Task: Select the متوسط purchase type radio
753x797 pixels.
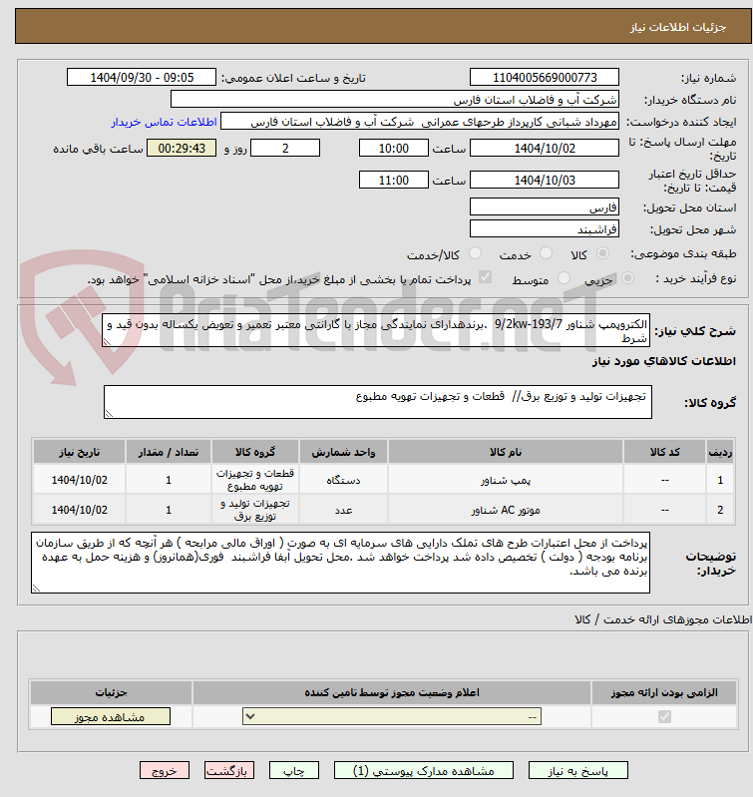Action: pos(564,278)
